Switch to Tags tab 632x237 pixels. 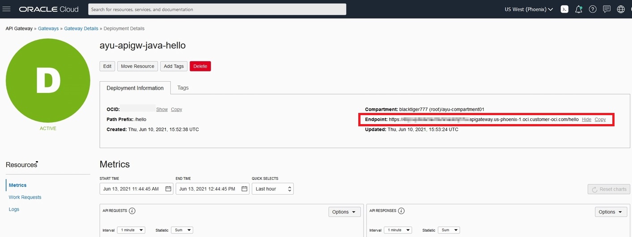tap(183, 88)
